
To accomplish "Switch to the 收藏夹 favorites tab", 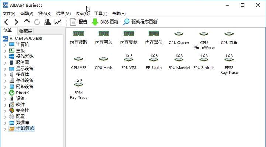I will click(x=25, y=31).
